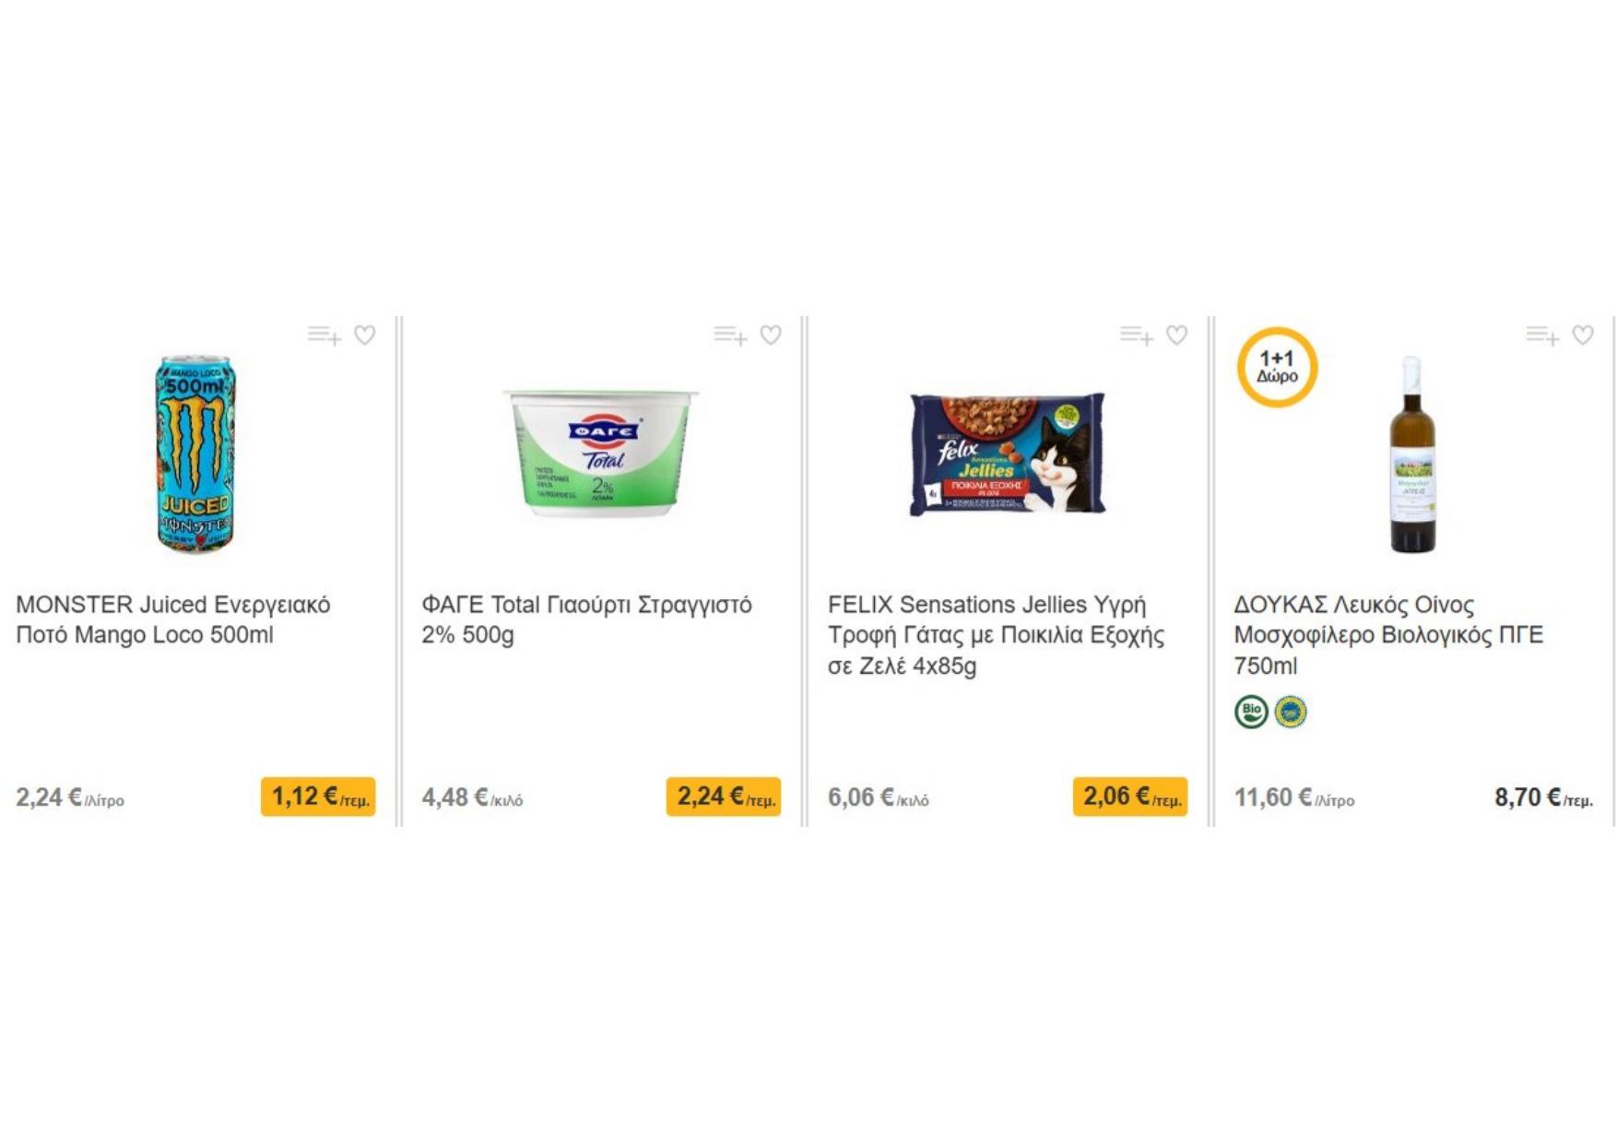Open the FELIX Sensations Jellies product title
Screen dimensions: 1617x1143
pyautogui.click(x=996, y=635)
